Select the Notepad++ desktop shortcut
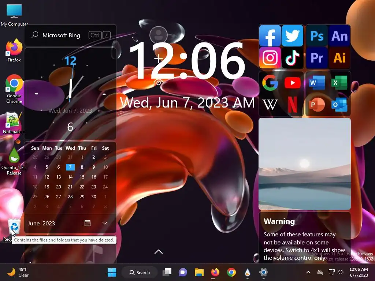 point(14,123)
